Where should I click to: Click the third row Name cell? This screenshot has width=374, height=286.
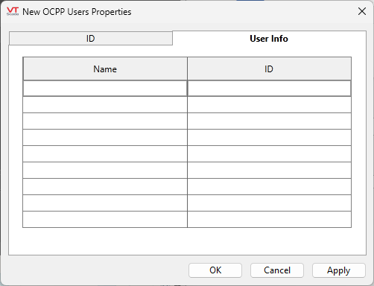[105, 121]
